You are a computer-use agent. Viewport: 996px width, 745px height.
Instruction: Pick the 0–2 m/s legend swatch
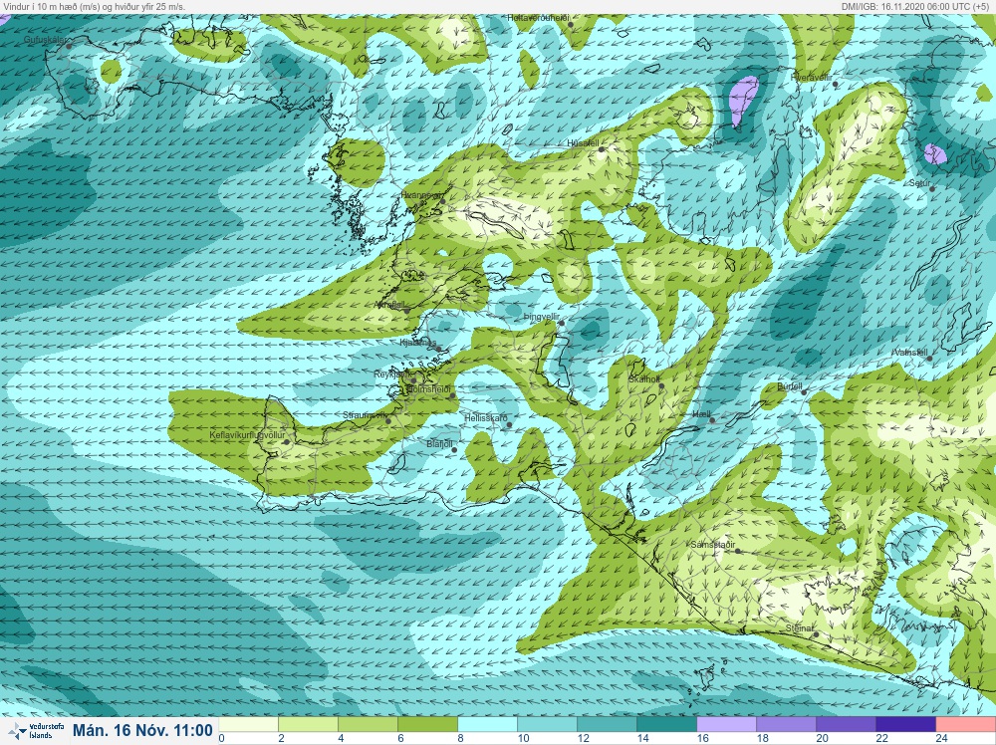[x=248, y=725]
